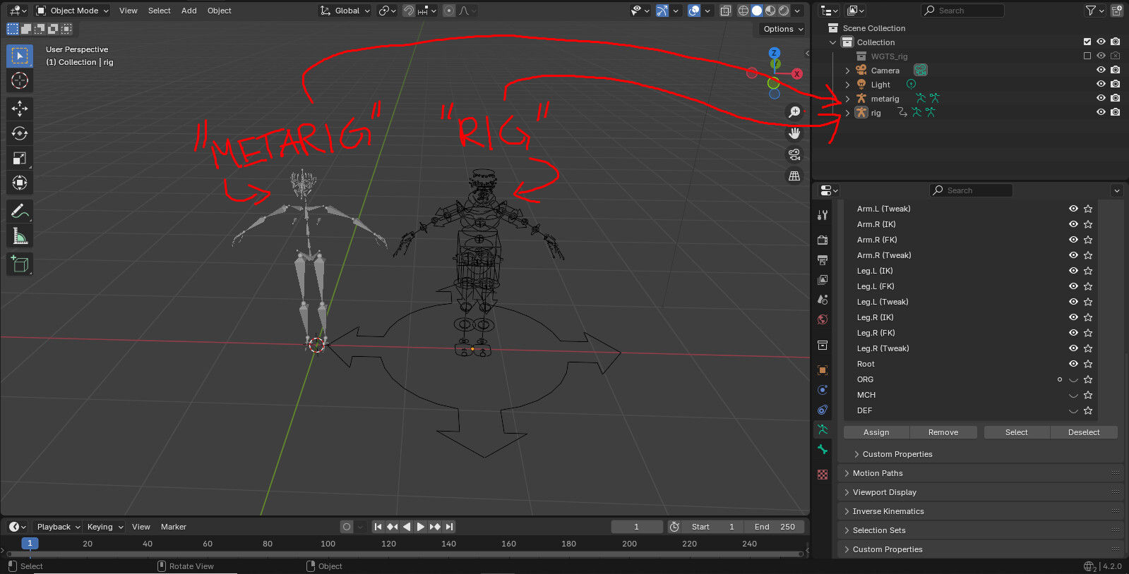Click the pan view hand icon
The width and height of the screenshot is (1129, 574).
tap(794, 133)
